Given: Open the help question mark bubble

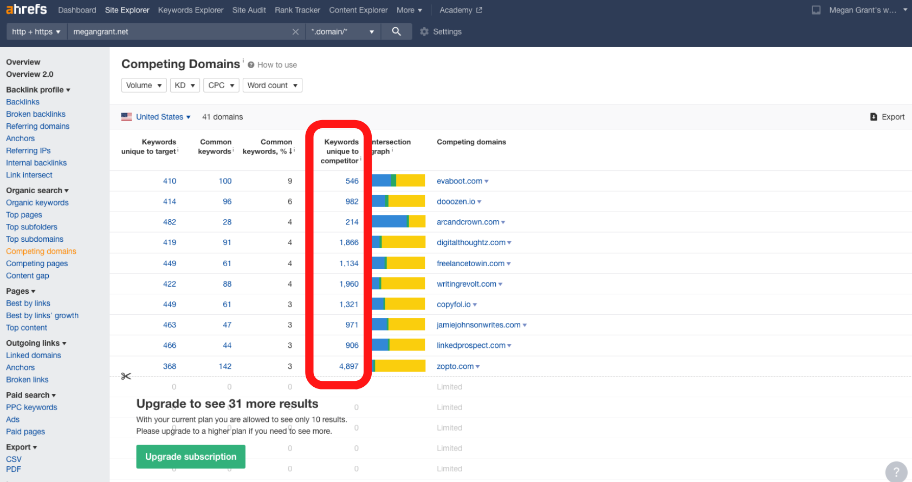Looking at the screenshot, I should click(896, 472).
